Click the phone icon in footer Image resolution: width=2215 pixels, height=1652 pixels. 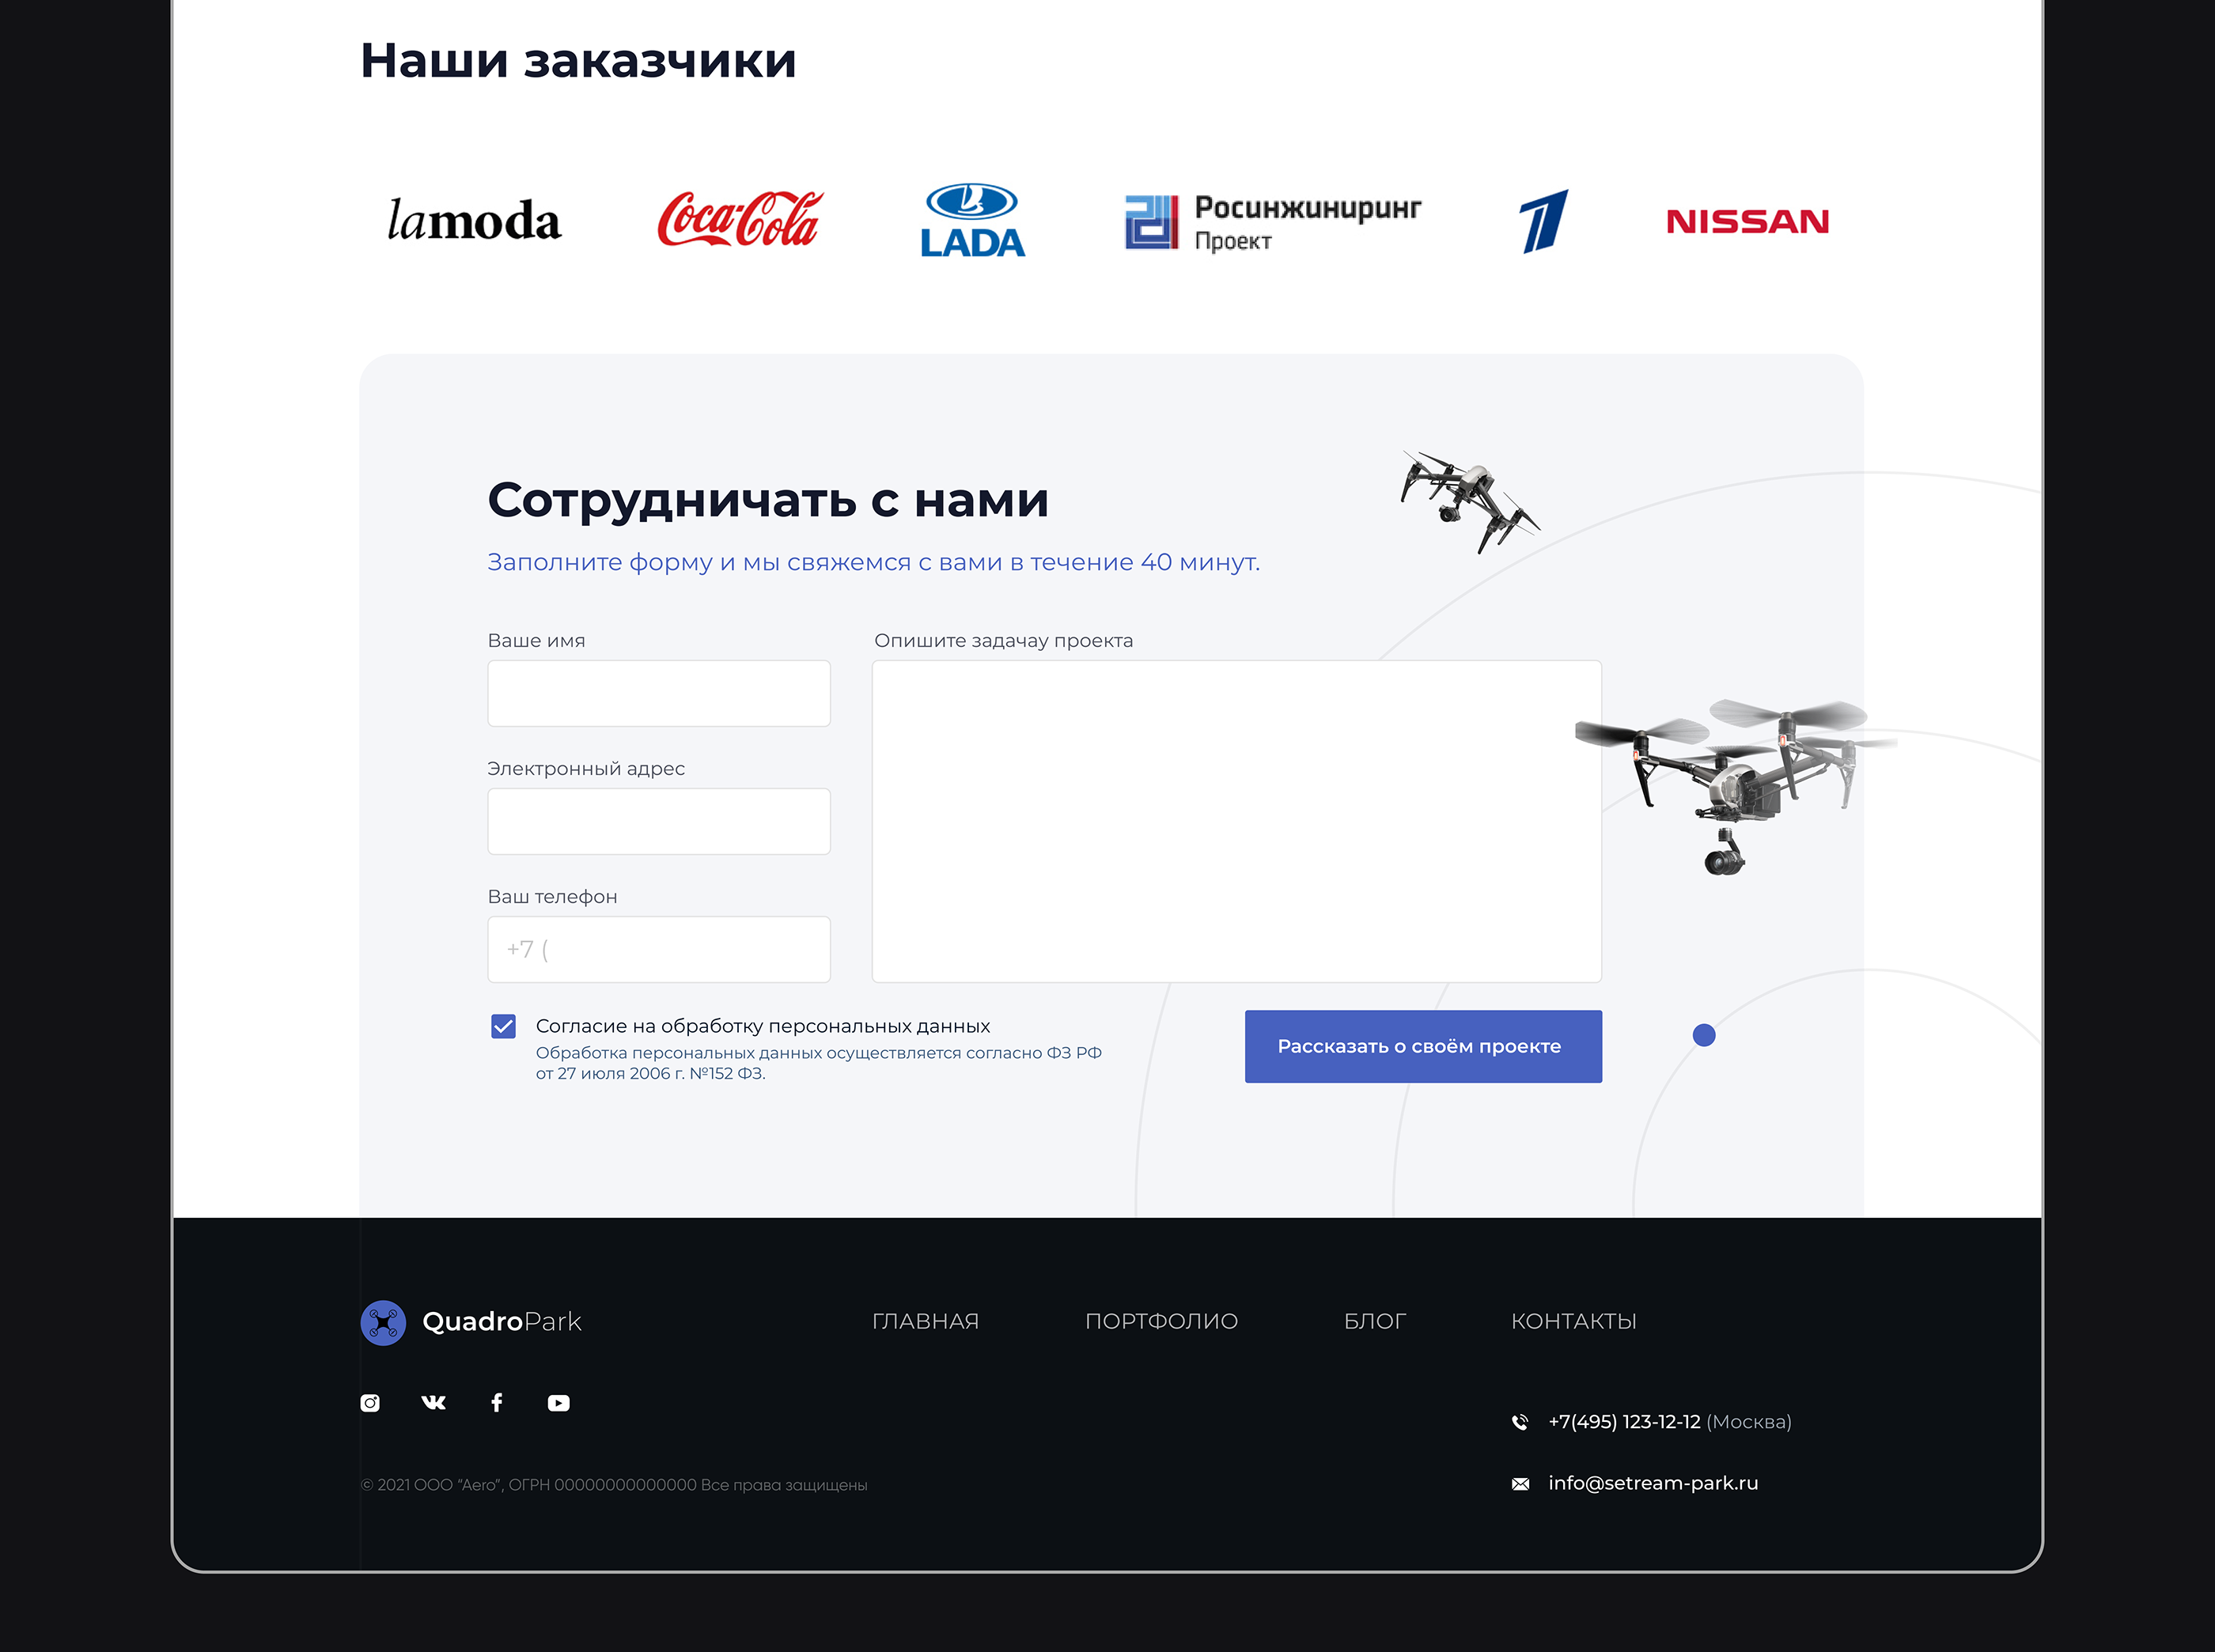click(1520, 1422)
